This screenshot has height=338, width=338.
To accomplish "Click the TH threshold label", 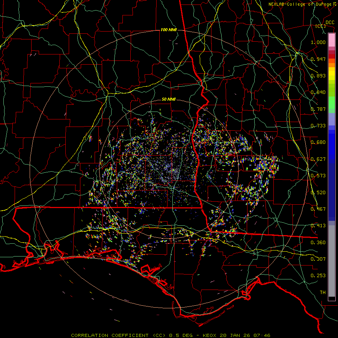I will click(x=323, y=293).
